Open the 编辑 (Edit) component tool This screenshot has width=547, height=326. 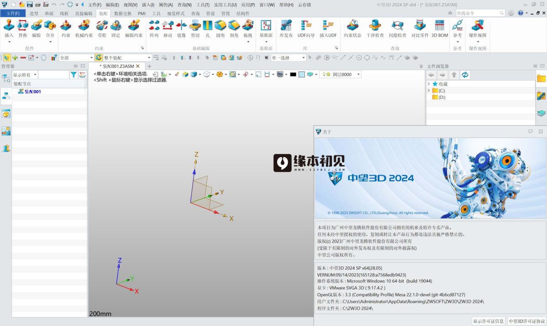pyautogui.click(x=36, y=25)
